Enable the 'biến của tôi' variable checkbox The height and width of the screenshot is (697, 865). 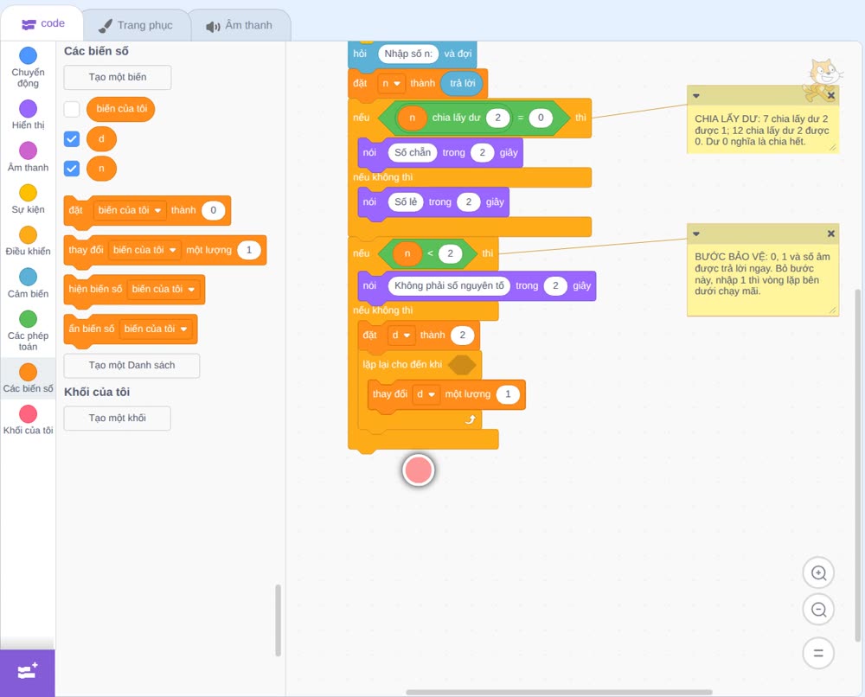[72, 109]
